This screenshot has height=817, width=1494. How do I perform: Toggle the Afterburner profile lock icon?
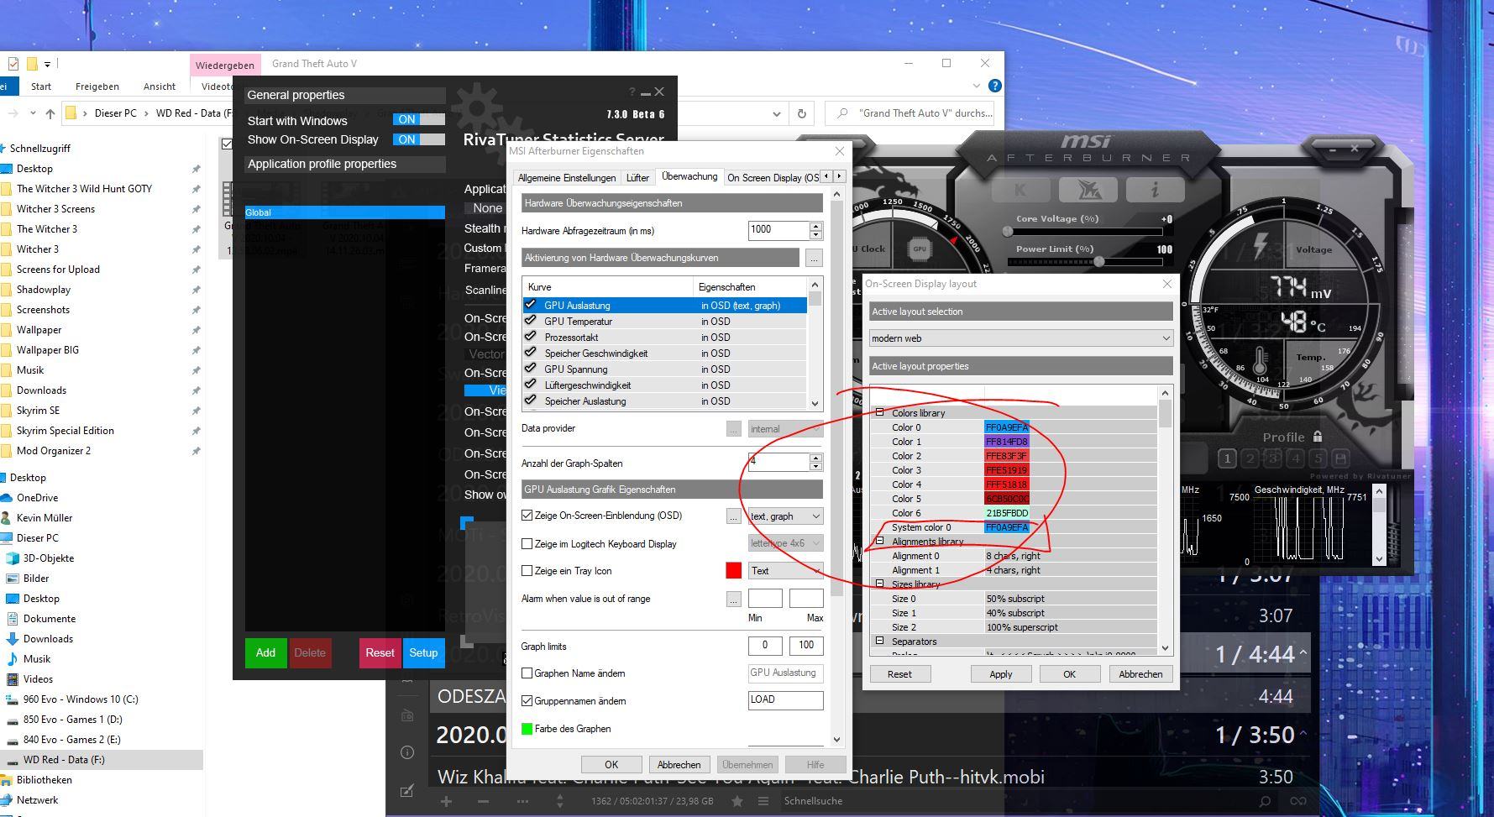pos(1318,437)
